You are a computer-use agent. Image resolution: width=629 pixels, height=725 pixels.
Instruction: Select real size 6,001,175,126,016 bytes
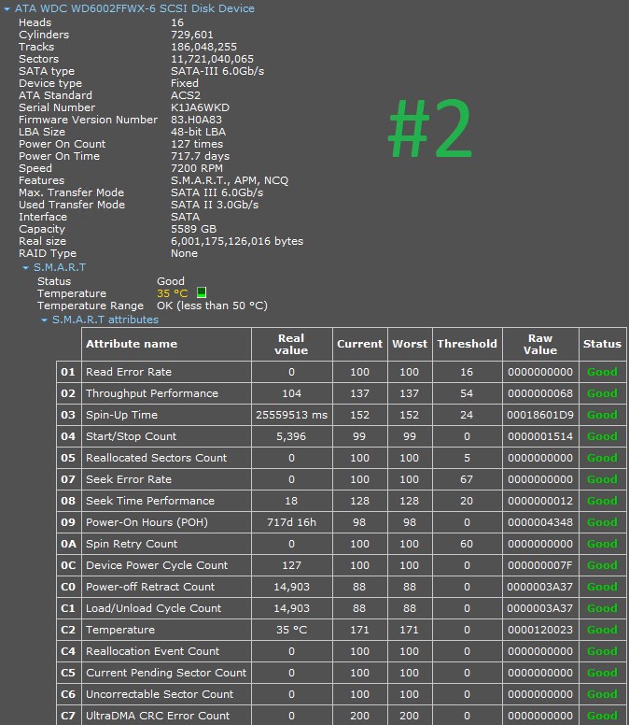tap(237, 241)
